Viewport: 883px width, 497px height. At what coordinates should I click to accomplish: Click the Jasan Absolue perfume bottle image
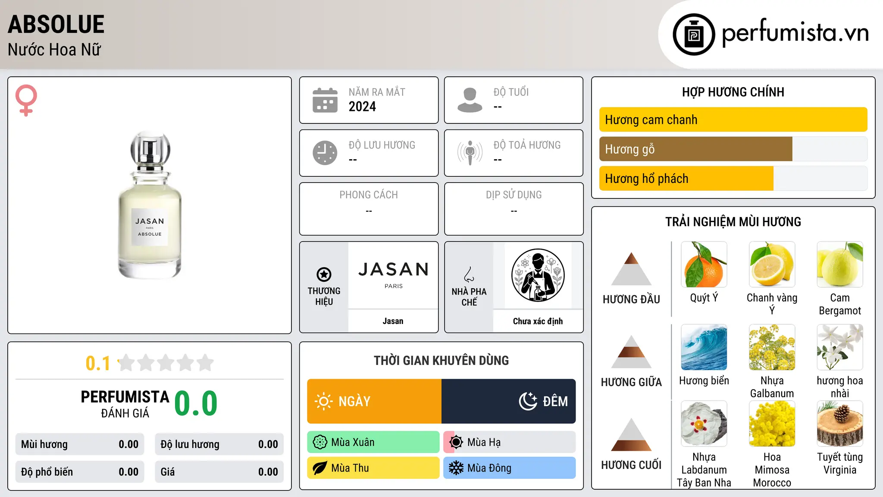(150, 205)
